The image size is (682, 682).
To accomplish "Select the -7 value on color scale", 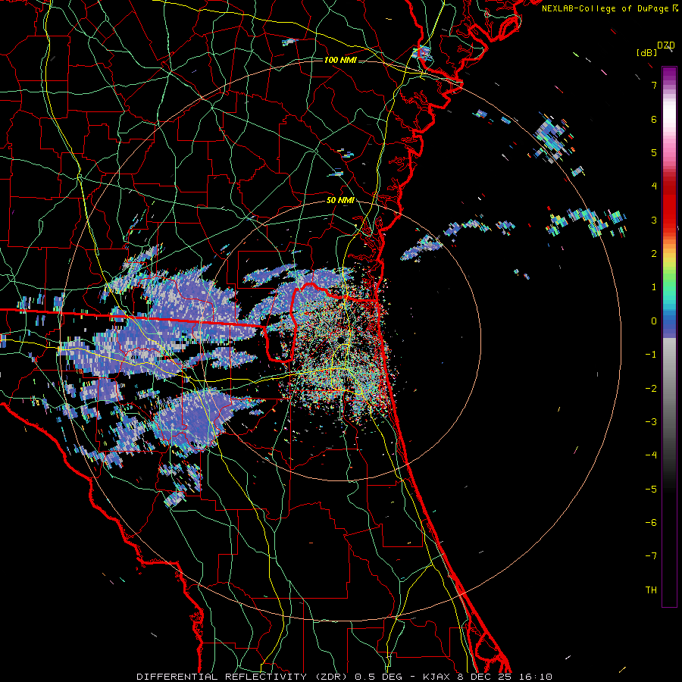I will 651,556.
